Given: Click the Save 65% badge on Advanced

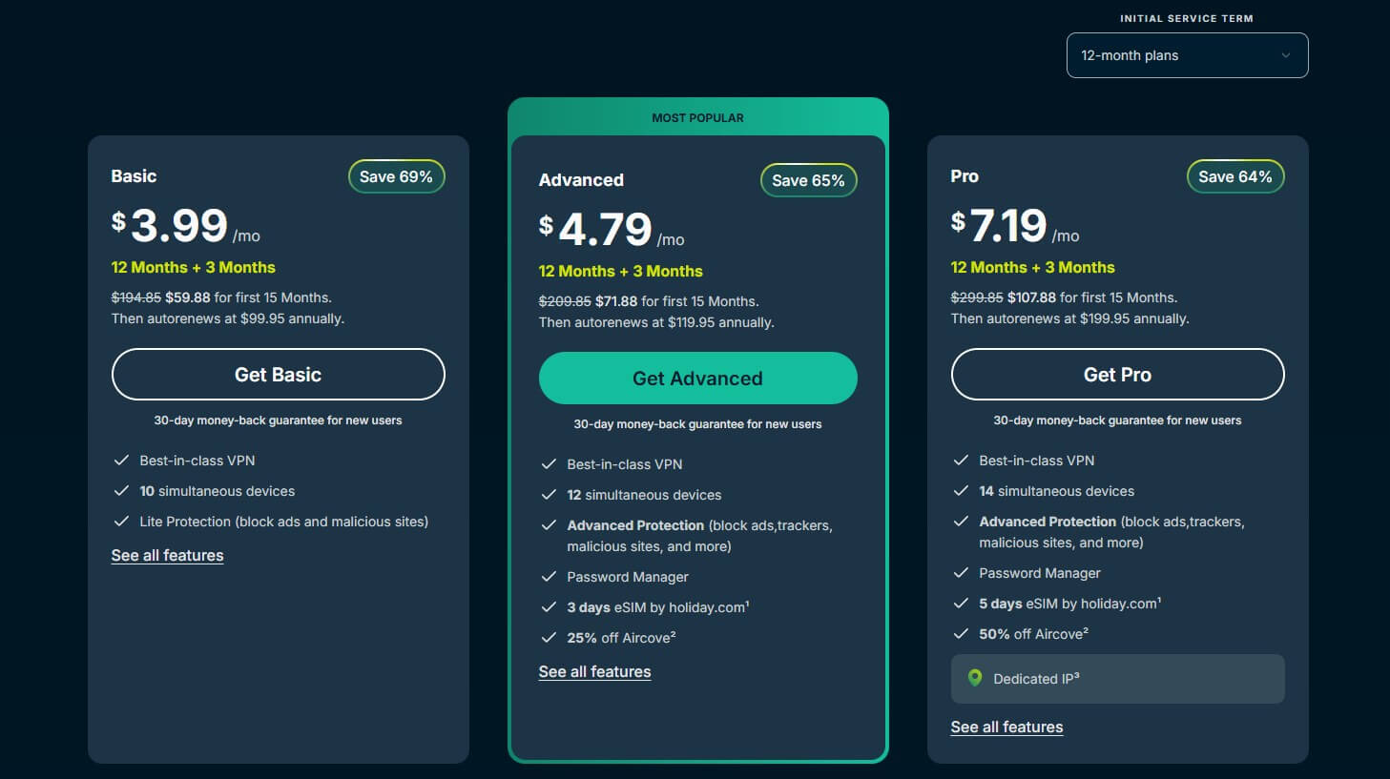Looking at the screenshot, I should tap(808, 179).
